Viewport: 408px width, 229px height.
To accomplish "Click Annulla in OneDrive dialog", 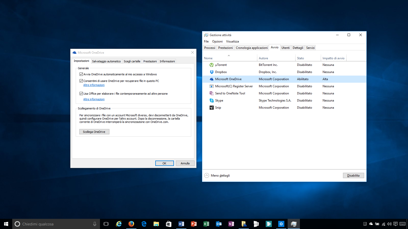I will [185, 163].
